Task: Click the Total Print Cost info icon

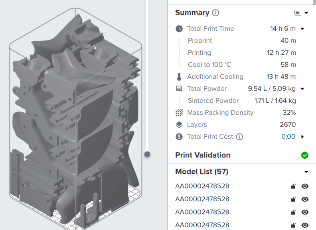Action: coord(239,137)
